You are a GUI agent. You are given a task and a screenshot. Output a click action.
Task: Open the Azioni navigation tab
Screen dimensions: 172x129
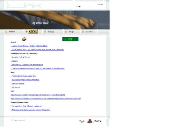point(12,32)
